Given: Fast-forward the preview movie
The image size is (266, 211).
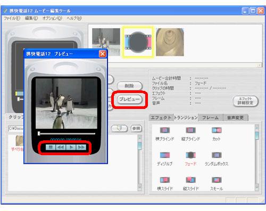Looking at the screenshot, I should [x=81, y=147].
